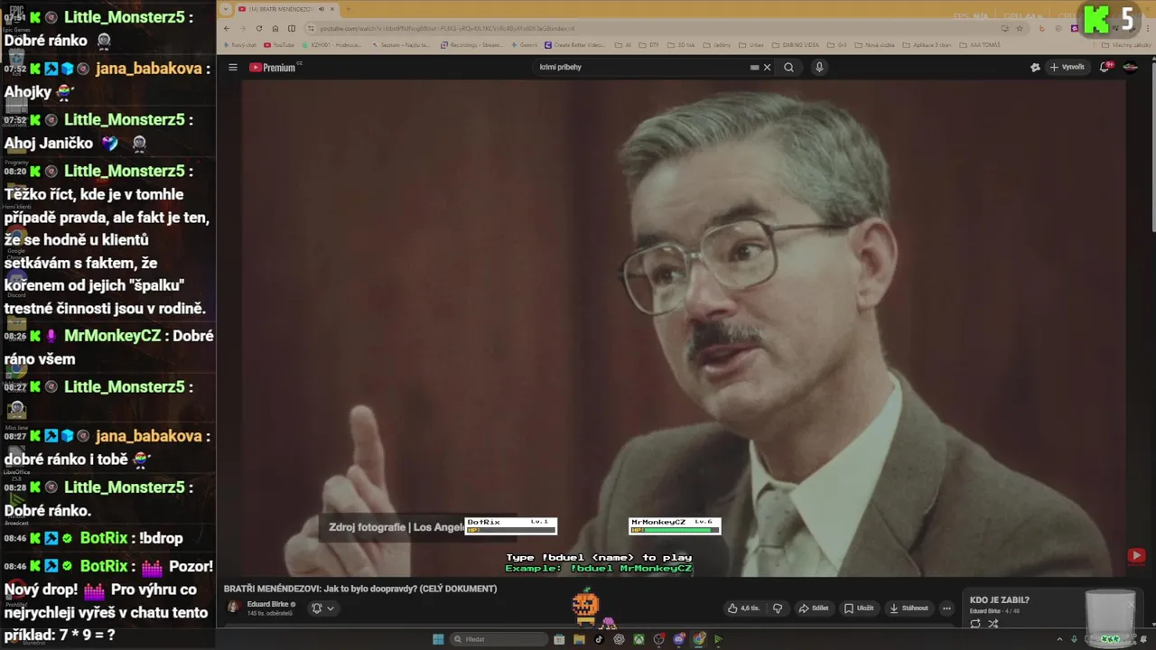Expand the 3D tisk bookmarks folder

(x=681, y=44)
